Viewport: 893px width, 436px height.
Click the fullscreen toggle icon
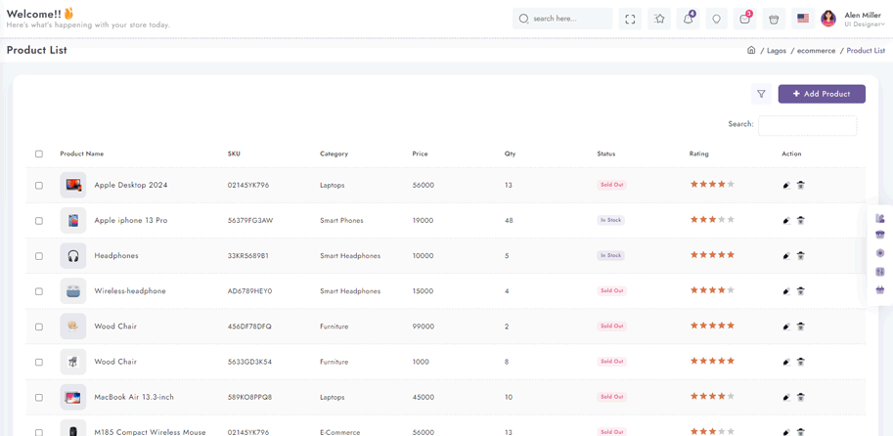point(630,19)
